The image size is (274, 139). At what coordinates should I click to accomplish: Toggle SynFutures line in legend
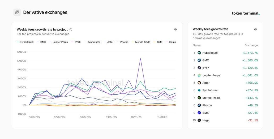pos(92,42)
